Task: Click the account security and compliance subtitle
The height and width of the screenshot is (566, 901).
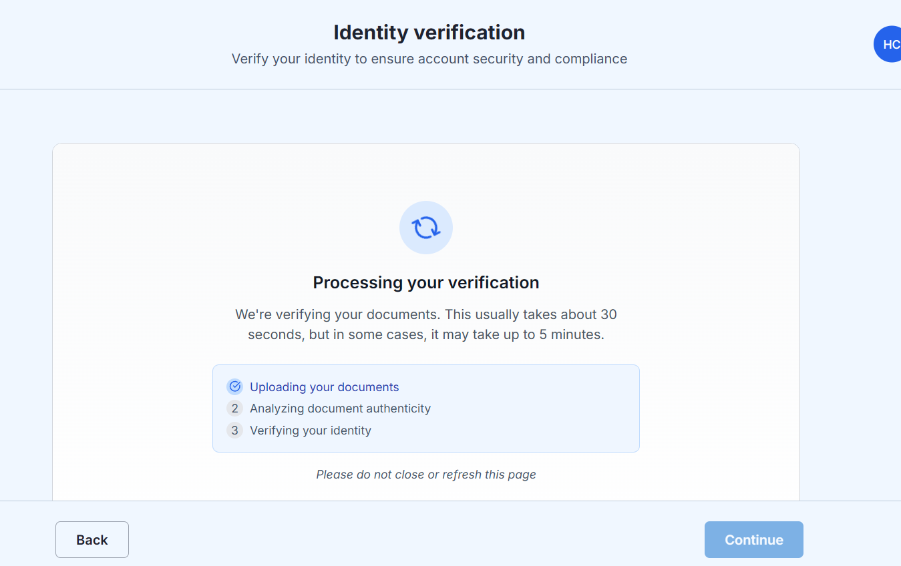Action: coord(429,59)
